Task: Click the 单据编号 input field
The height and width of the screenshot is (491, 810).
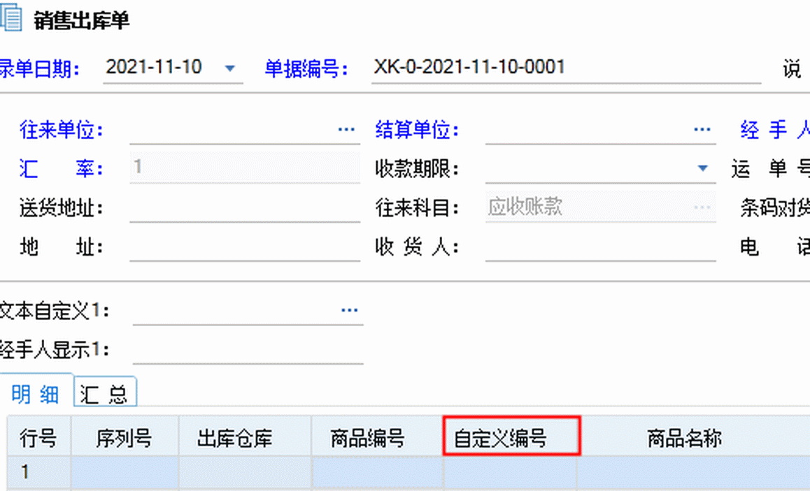Action: (x=565, y=68)
